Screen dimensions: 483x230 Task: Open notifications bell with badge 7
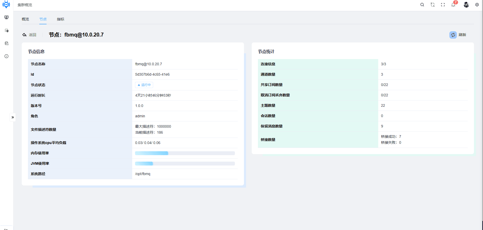454,4
